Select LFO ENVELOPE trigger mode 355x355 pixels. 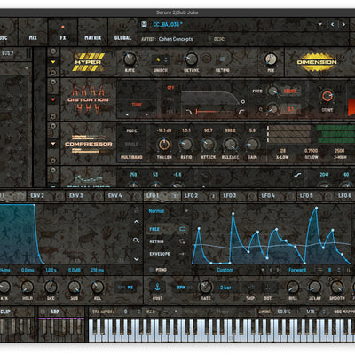point(167,254)
